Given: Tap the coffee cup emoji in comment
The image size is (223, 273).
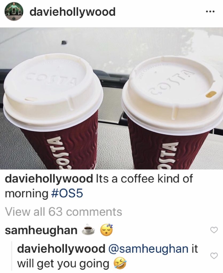Looking at the screenshot, I should [x=89, y=230].
